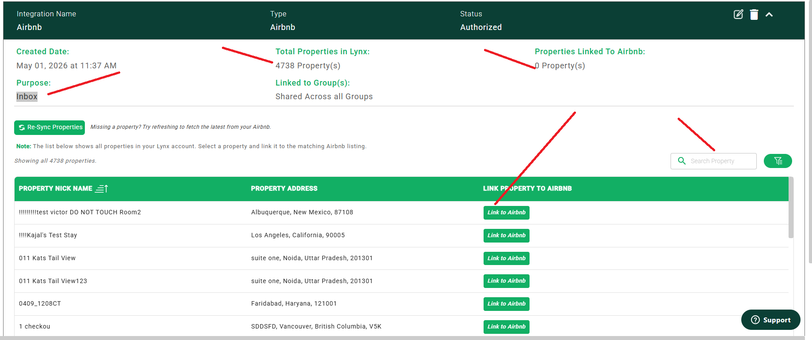Select the Inbox purpose value
This screenshot has height=340, width=812.
click(27, 97)
